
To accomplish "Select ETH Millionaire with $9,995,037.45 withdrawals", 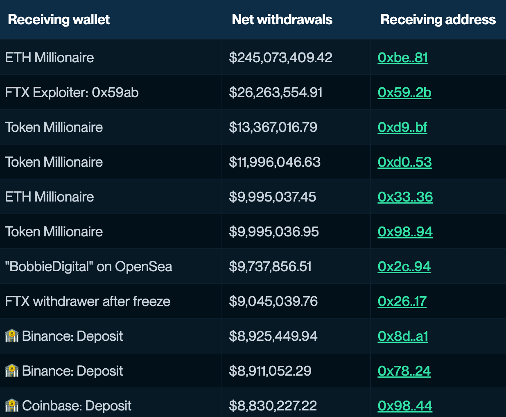I will (x=50, y=197).
